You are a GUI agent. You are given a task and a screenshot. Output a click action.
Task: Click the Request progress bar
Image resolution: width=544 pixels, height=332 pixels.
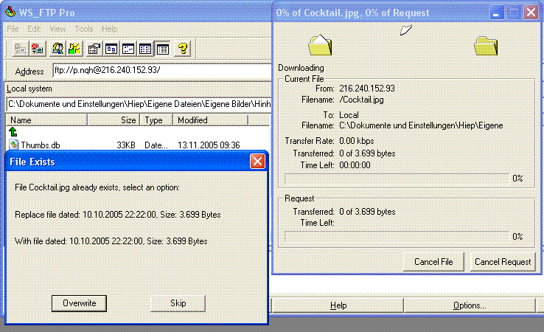coord(397,237)
